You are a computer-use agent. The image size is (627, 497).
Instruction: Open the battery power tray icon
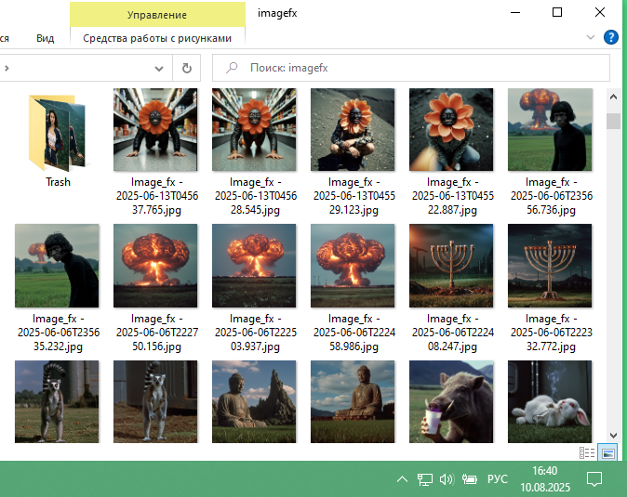469,479
